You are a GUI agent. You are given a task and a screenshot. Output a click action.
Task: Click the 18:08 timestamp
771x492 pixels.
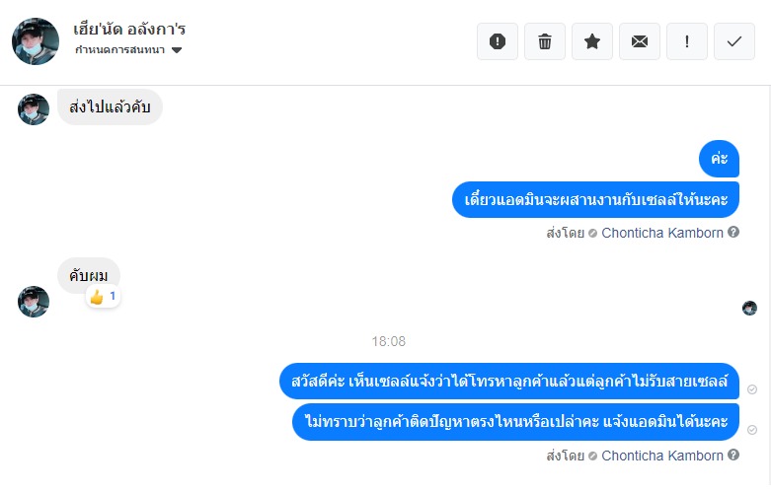[388, 341]
